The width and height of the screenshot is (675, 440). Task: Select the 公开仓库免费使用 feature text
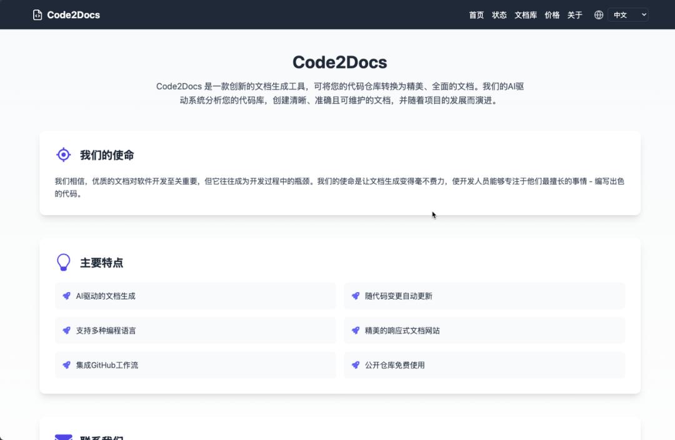394,365
